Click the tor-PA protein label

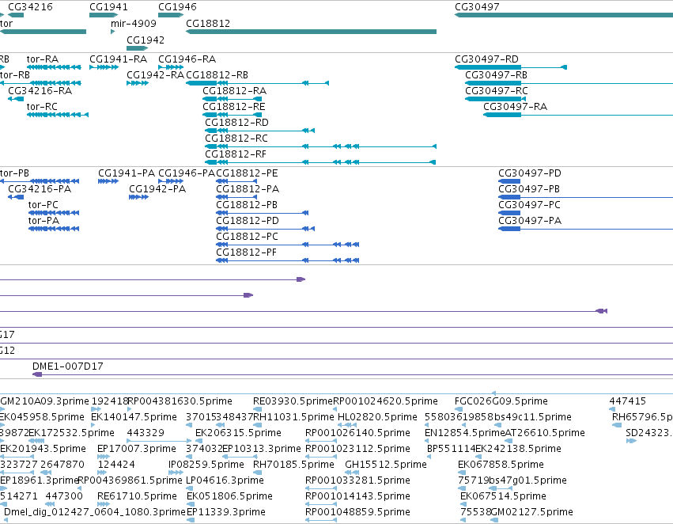point(43,221)
